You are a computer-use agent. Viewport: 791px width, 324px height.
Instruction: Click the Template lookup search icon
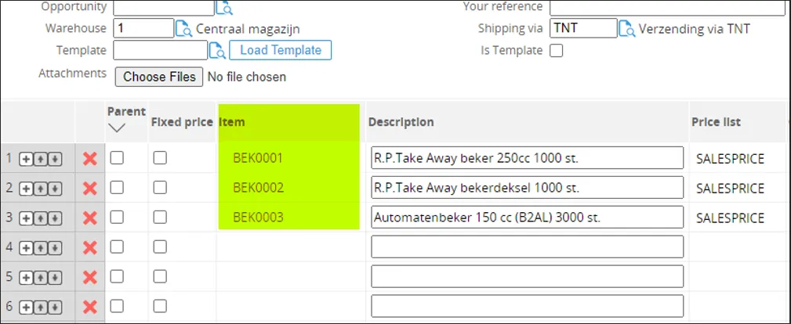(217, 51)
